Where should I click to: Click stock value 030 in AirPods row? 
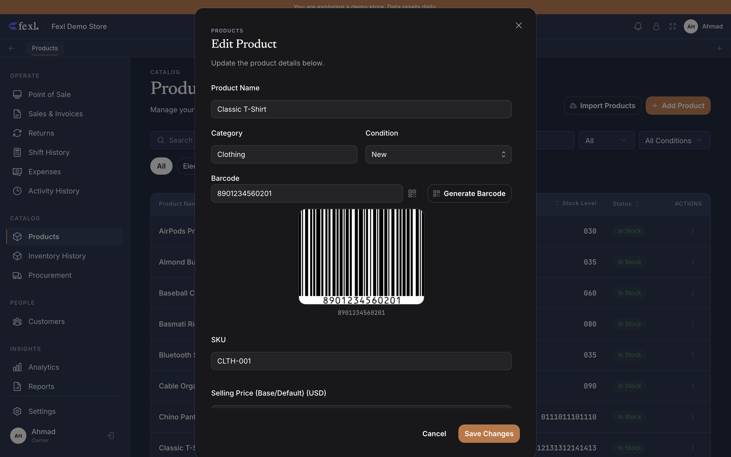tap(590, 231)
